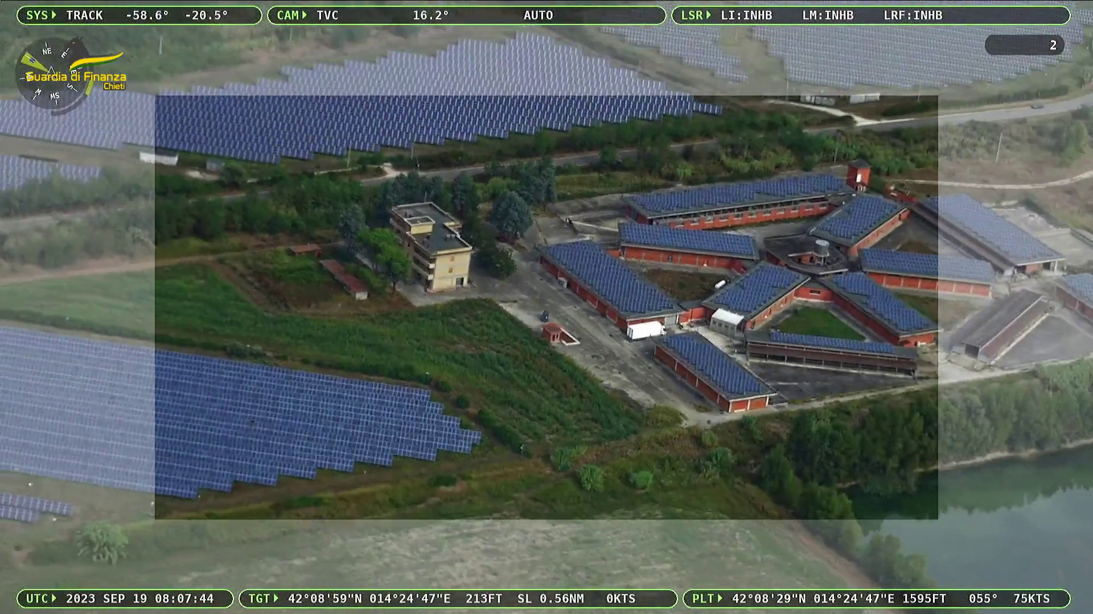Screen dimensions: 1093x614
Task: Click the UTC arrow indicator
Action: coord(54,599)
